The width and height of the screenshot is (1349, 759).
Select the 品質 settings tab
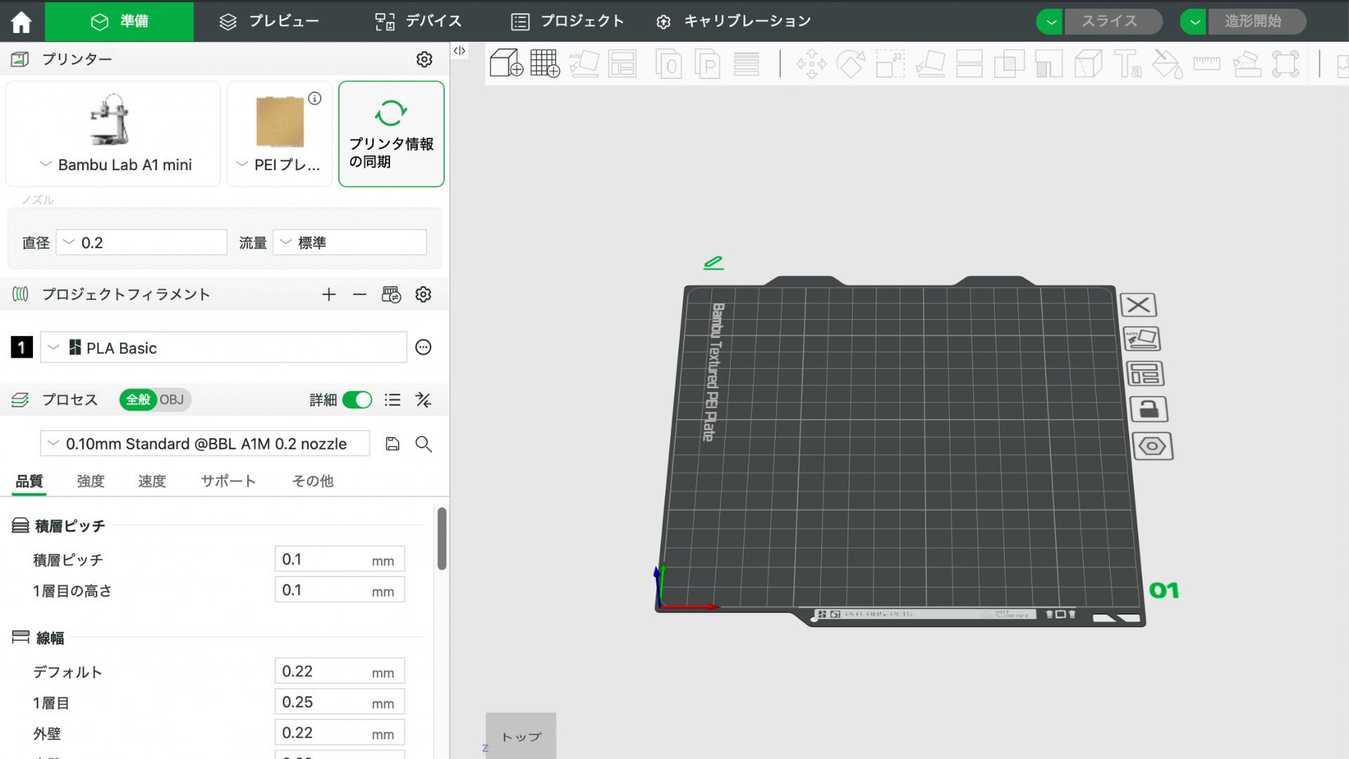click(29, 481)
